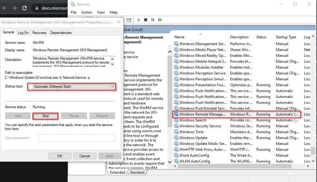
Task: Click the Start parameters text field
Action: tap(76, 138)
